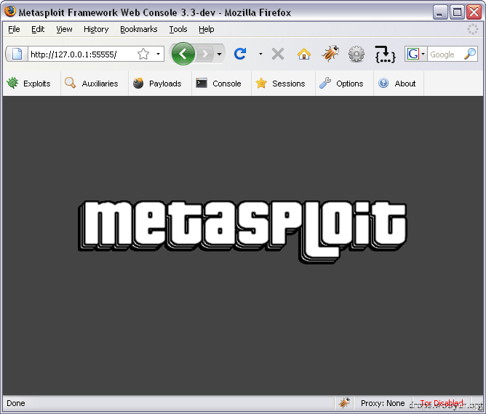The height and width of the screenshot is (414, 486).
Task: Click the curly-braces arrow toolbar icon
Action: coord(386,54)
